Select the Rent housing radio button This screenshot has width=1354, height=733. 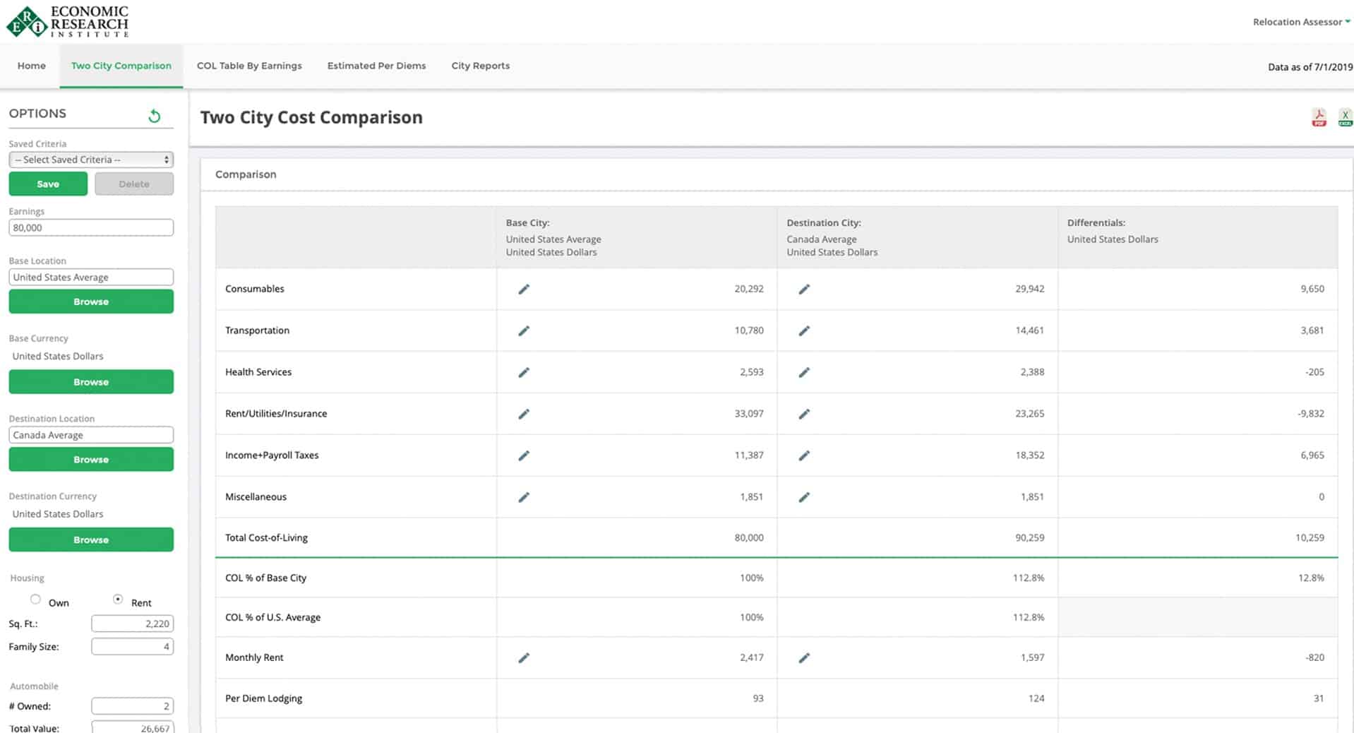(x=118, y=599)
